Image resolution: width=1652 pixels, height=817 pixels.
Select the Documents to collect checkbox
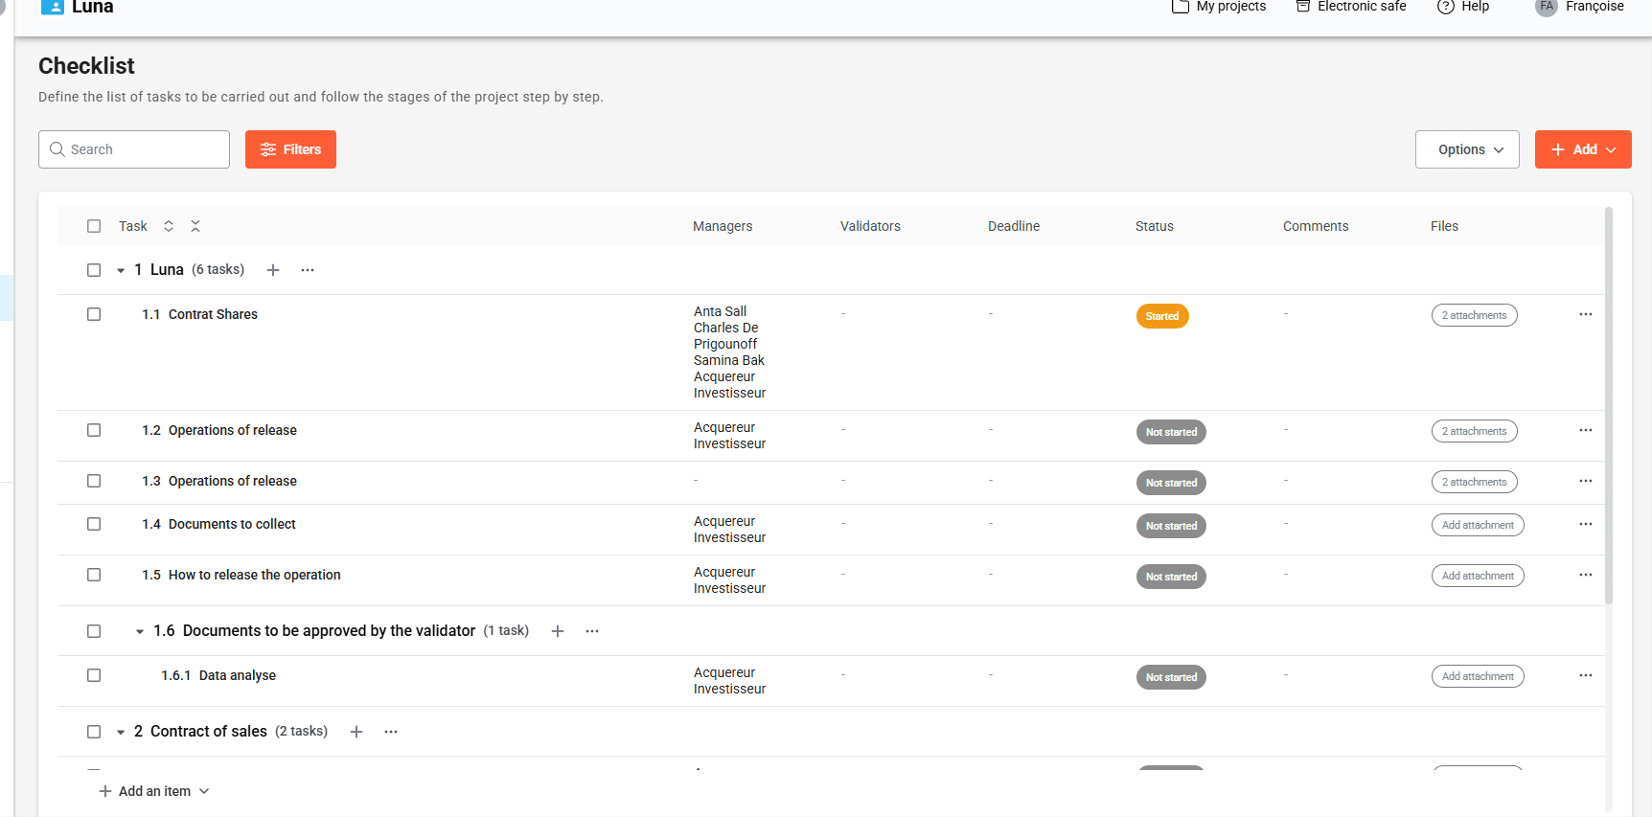94,524
